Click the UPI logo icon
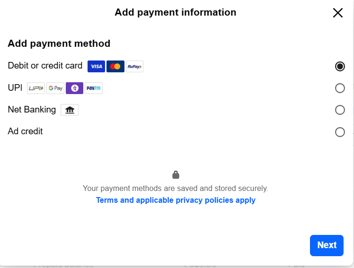Screen dimensions: 354x268 (x=36, y=88)
